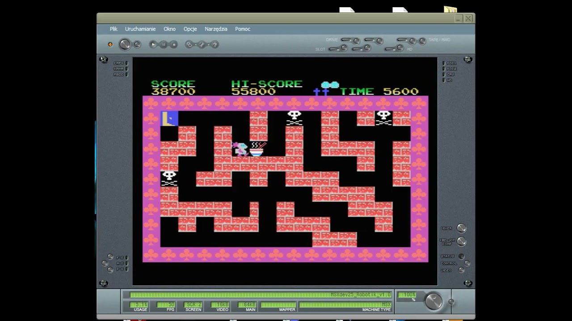This screenshot has width=572, height=321.
Task: Click the TAPE slot button
Action: [x=403, y=40]
